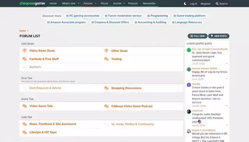Viewport: 249px width, 142px height.
Task: Click whodonelt's dark avatar
Action: click(189, 112)
